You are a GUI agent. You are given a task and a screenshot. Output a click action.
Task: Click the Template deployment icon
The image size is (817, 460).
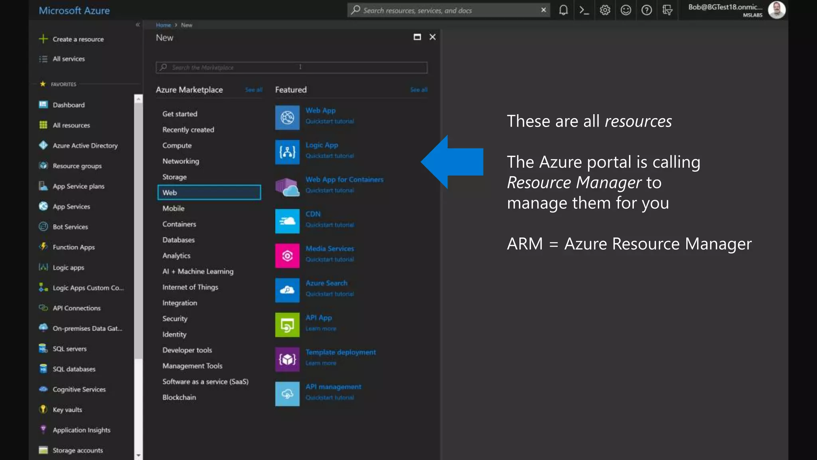(x=287, y=359)
